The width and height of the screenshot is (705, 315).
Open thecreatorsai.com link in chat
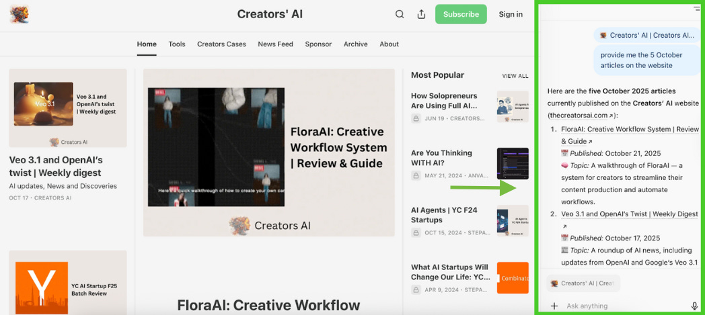coord(581,116)
